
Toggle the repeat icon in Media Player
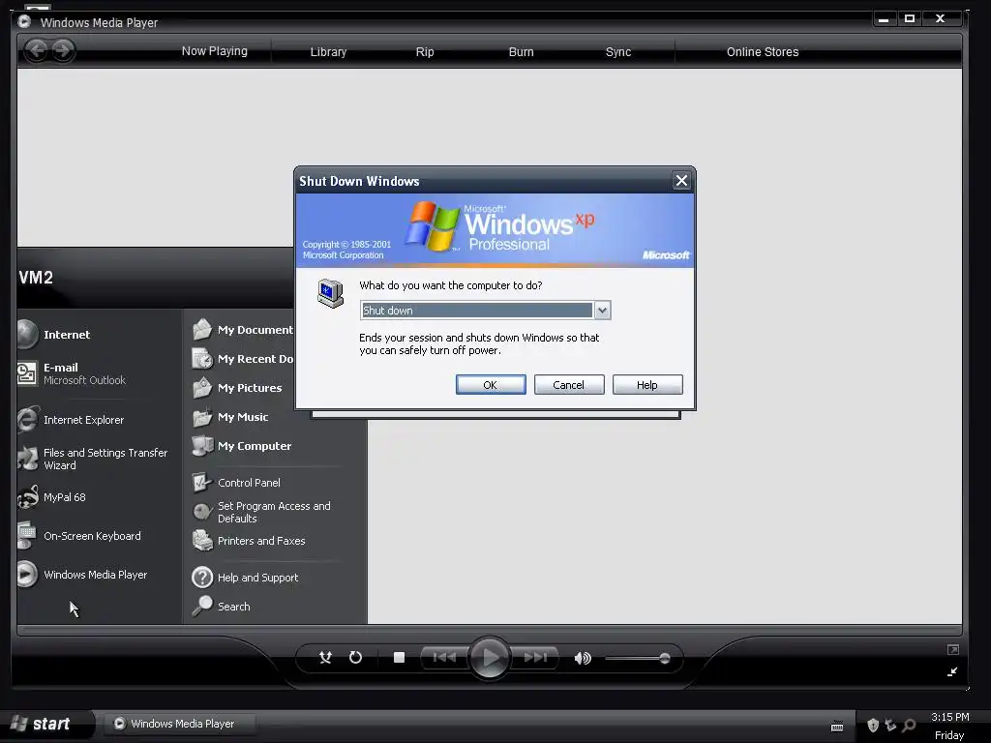tap(356, 658)
